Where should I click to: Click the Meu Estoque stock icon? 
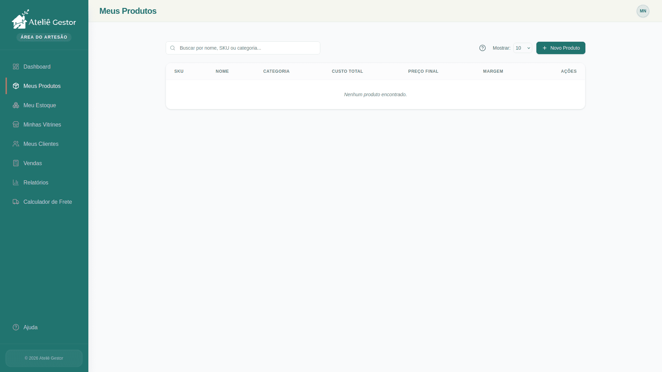16,105
